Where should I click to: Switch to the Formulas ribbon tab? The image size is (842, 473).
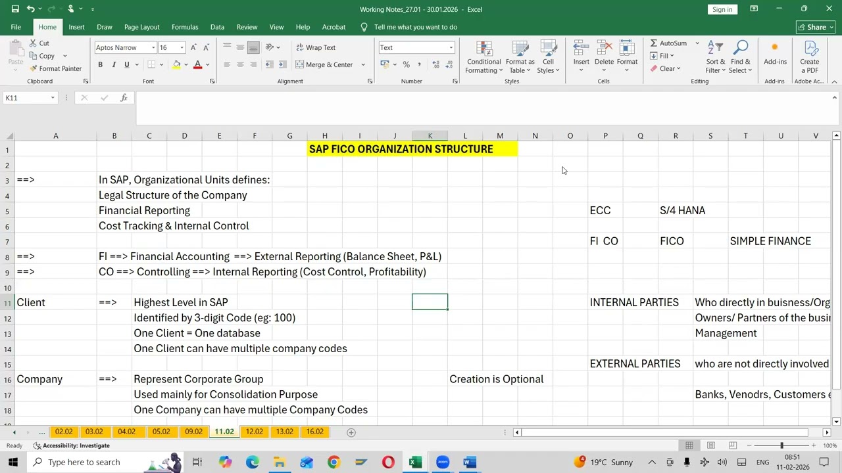point(185,27)
